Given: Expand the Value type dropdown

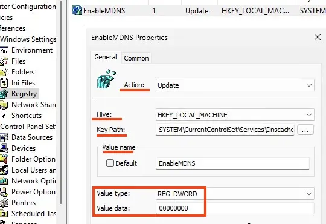Looking at the screenshot, I should [x=235, y=194].
